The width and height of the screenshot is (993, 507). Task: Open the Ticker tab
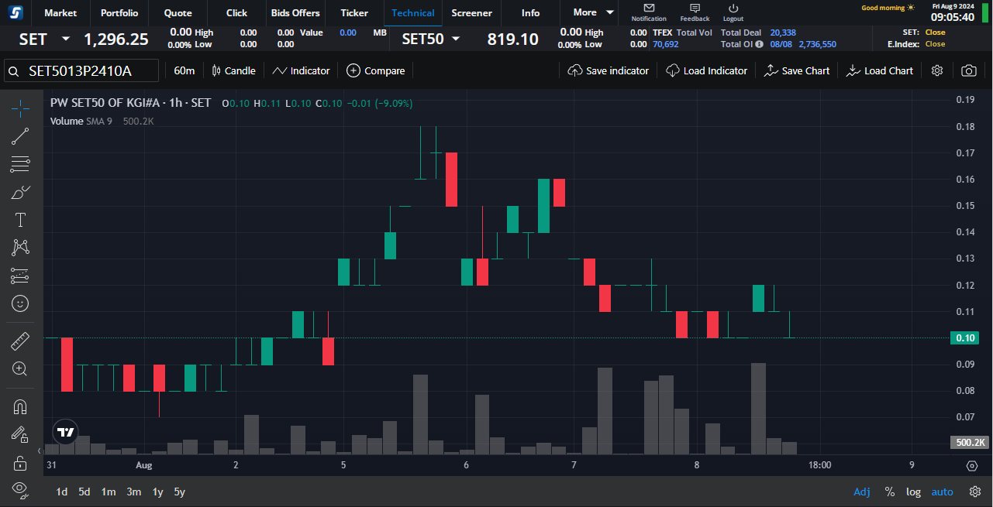coord(354,12)
